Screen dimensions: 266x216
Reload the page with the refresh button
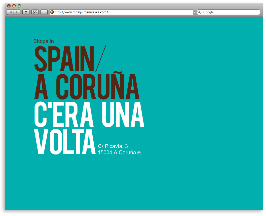(x=26, y=12)
